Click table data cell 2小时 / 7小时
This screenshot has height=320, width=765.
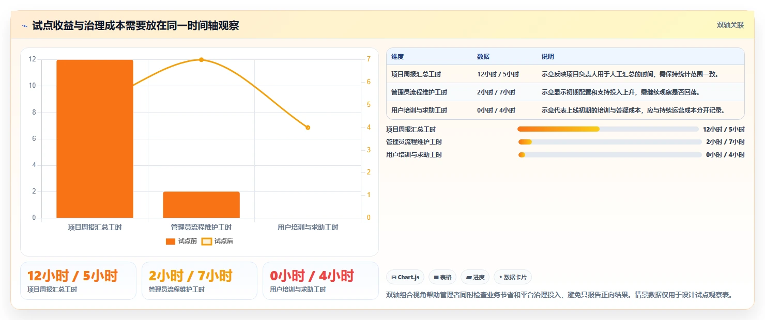pyautogui.click(x=496, y=92)
